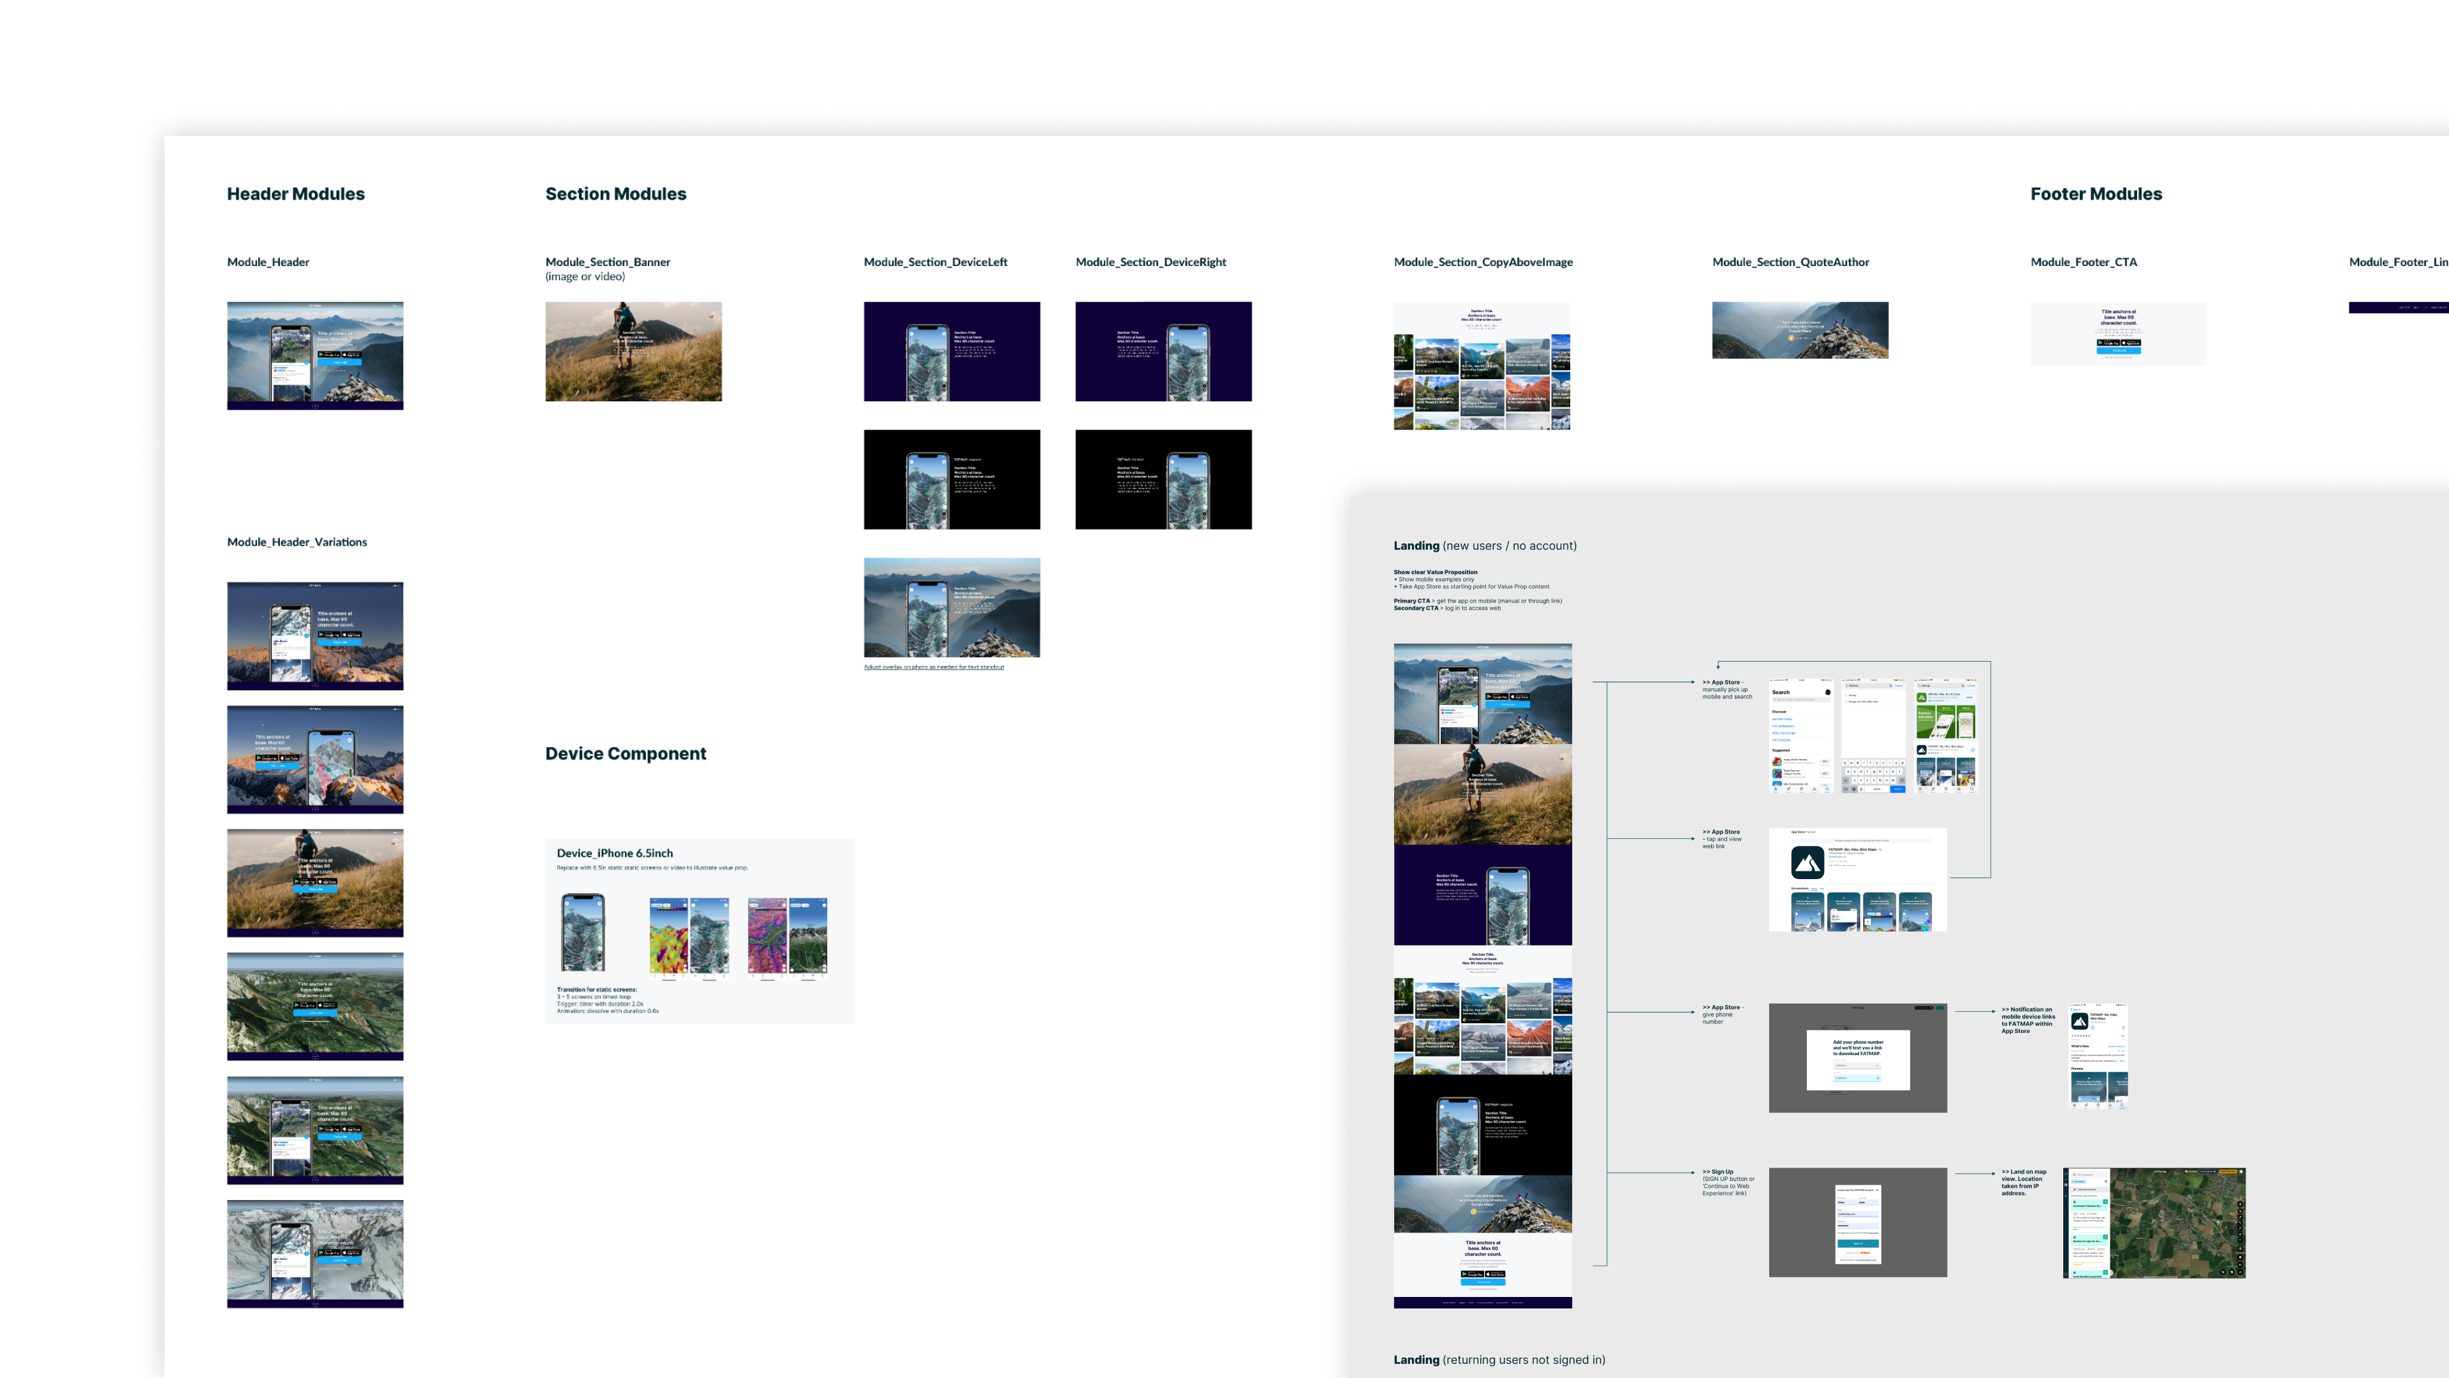Click the Module_Footer_CTA label
The width and height of the screenshot is (2449, 1378).
tap(2083, 262)
